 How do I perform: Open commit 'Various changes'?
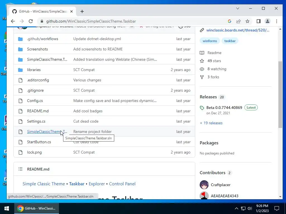pos(87,80)
